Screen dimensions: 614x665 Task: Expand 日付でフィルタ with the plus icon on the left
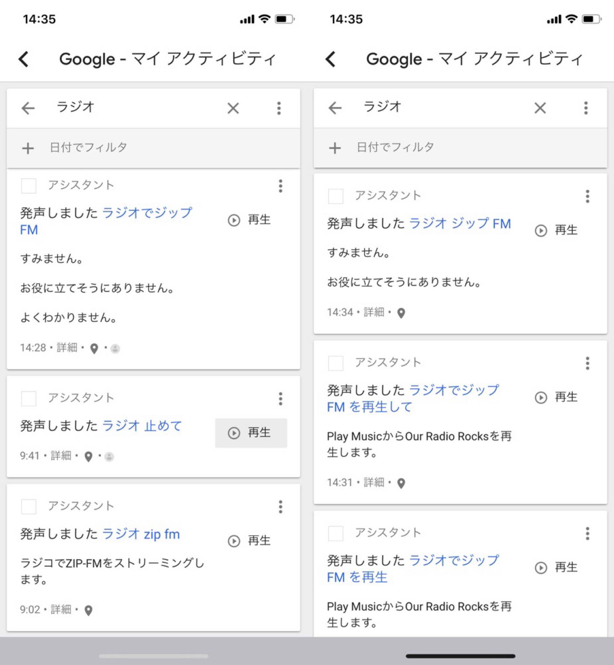click(28, 148)
